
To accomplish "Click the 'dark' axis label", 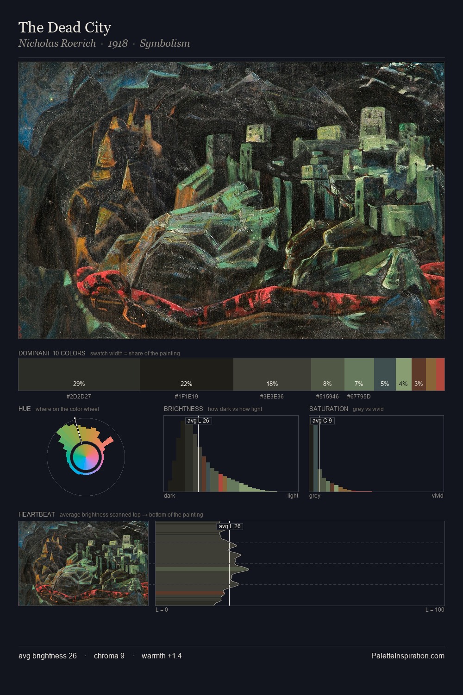I will tap(169, 496).
